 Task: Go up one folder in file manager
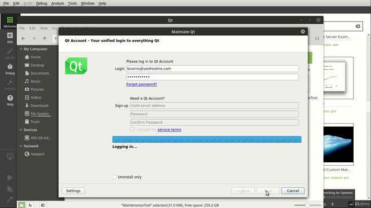pyautogui.click(x=45, y=39)
